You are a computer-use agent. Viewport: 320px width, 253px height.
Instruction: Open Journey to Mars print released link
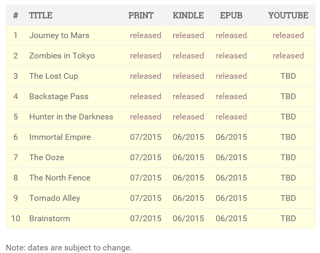(146, 35)
